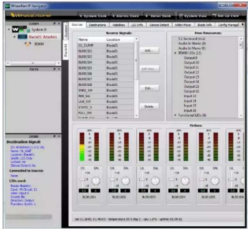
Task: Select Output 12 in Free Resources
Action: click(x=191, y=72)
